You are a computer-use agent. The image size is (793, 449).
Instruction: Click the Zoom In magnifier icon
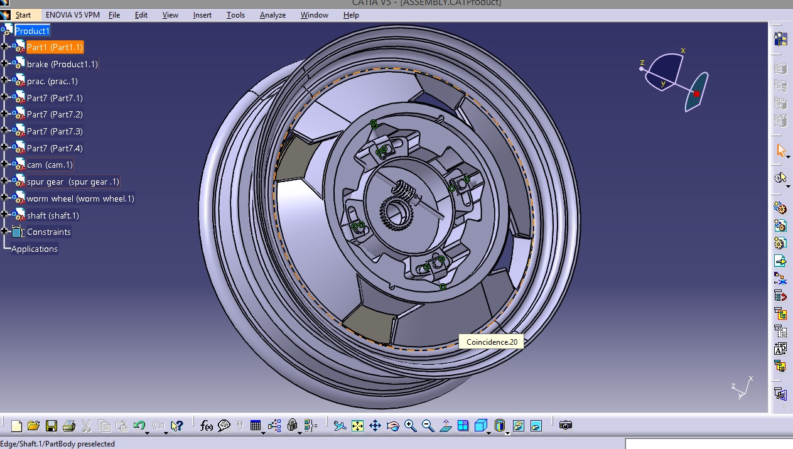pos(411,426)
